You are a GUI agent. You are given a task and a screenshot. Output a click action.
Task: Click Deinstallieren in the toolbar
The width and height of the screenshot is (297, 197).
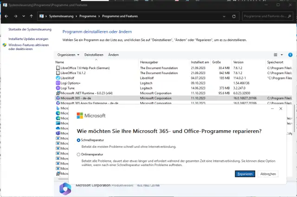(x=94, y=55)
